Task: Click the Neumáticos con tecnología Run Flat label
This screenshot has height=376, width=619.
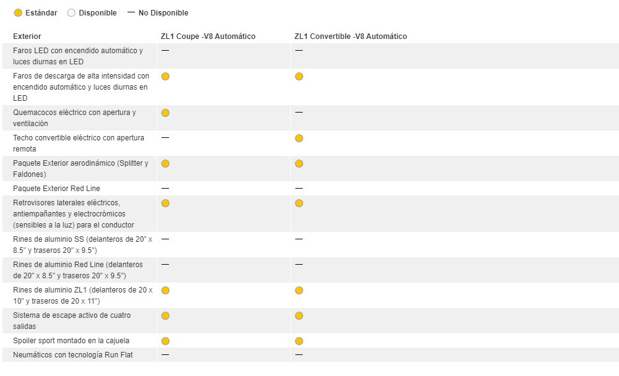Action: coord(72,355)
